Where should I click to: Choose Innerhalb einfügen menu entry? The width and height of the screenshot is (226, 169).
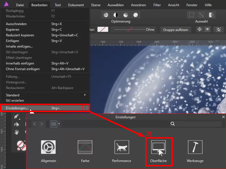click(45, 63)
